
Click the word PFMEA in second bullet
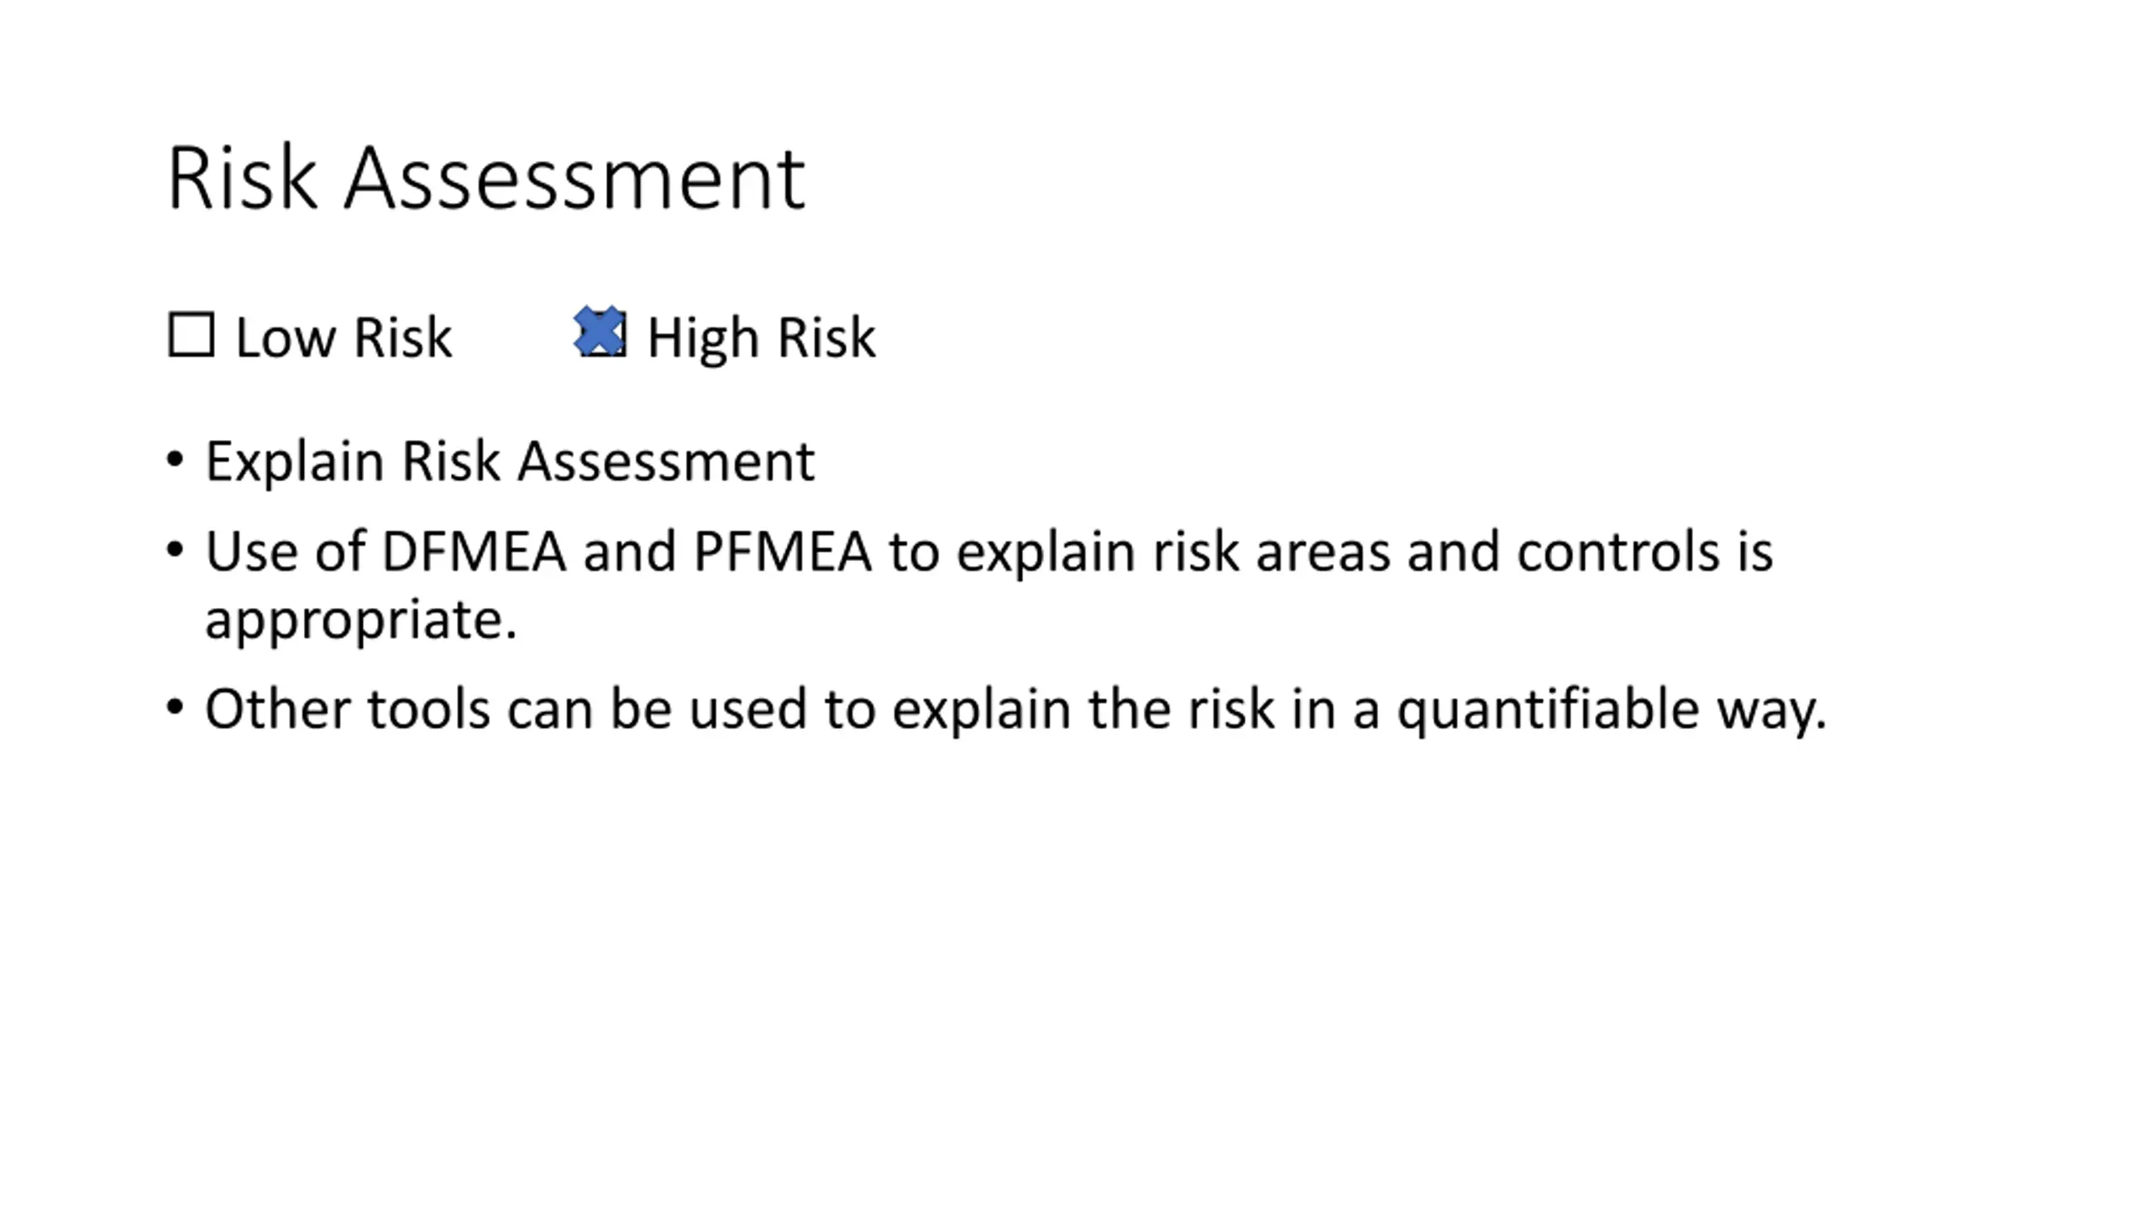coord(782,552)
